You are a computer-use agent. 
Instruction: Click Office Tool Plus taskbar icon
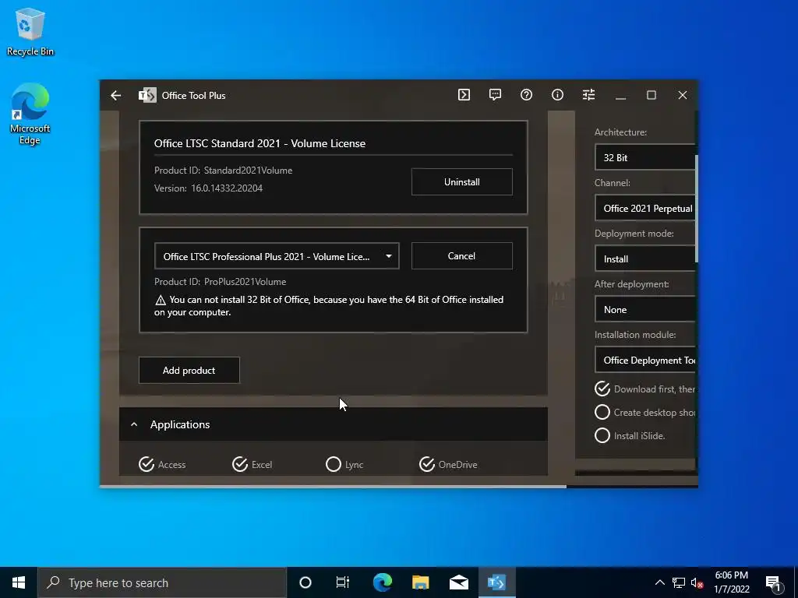(x=496, y=582)
